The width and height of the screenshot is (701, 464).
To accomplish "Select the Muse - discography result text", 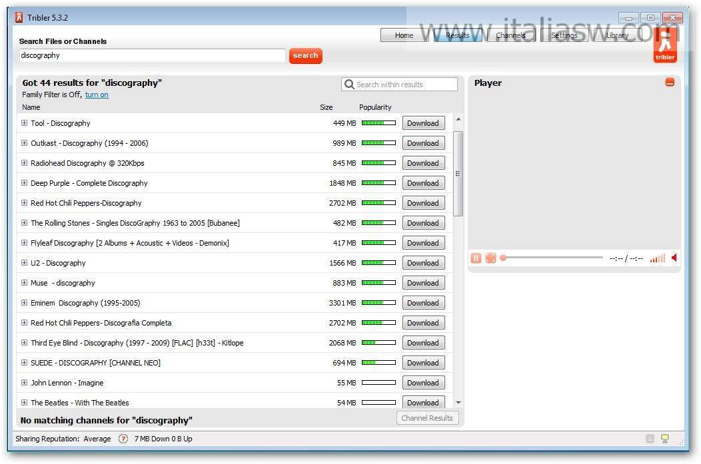I will tap(63, 283).
